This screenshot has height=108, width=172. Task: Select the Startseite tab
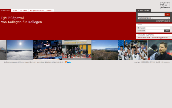tap(5, 10)
